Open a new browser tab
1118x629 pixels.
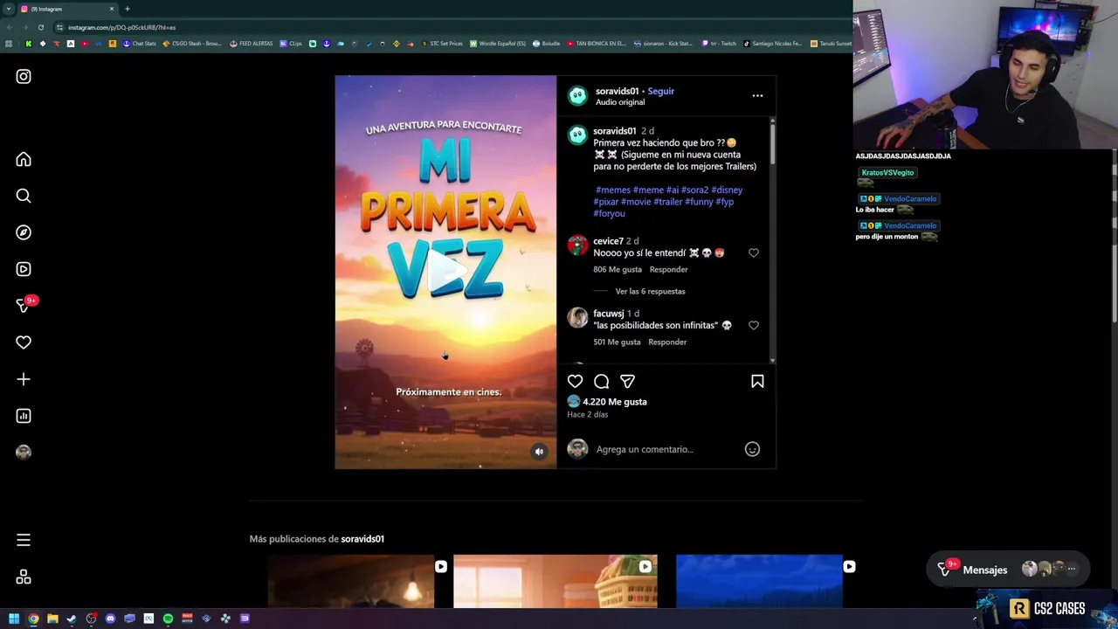[x=128, y=9]
